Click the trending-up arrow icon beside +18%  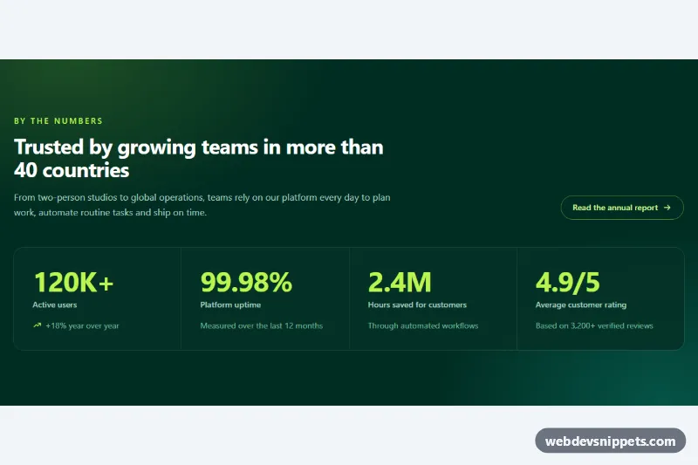pos(38,325)
